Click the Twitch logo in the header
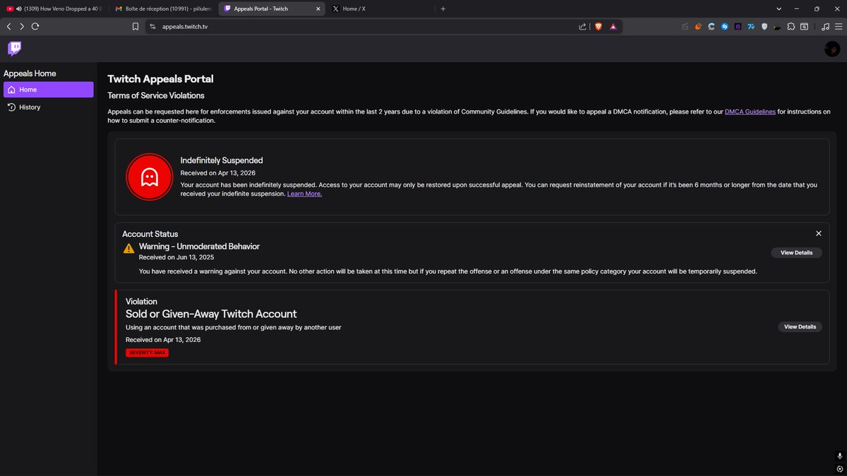The image size is (847, 476). (14, 49)
